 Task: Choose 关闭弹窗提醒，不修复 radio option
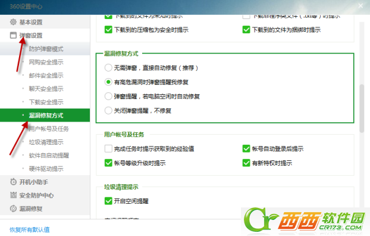[x=108, y=110]
